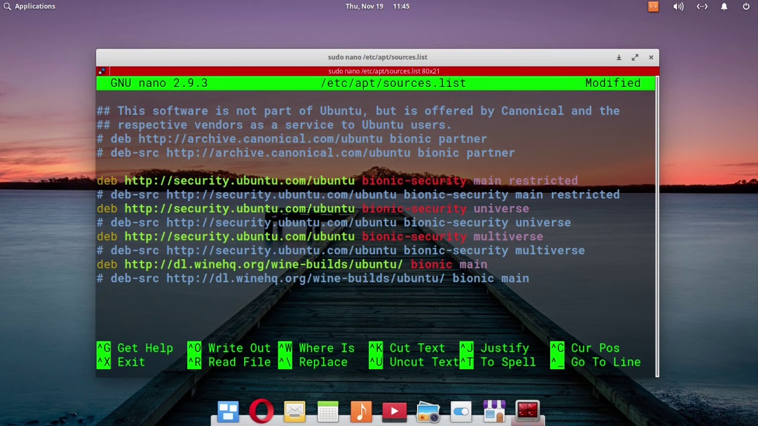Launch Opera browser from the dock
This screenshot has width=758, height=426.
coord(261,411)
